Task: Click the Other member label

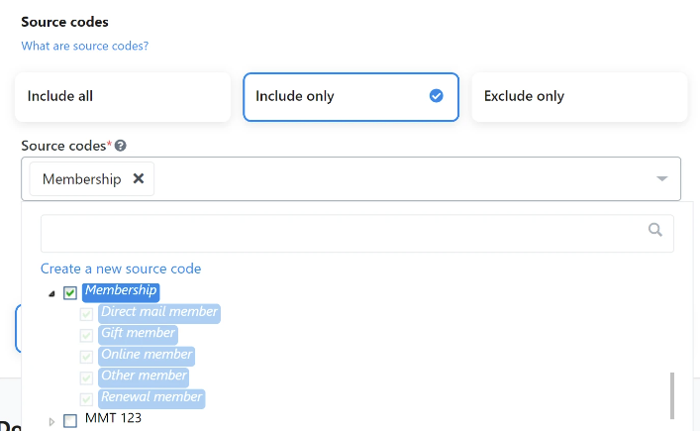Action: click(144, 377)
